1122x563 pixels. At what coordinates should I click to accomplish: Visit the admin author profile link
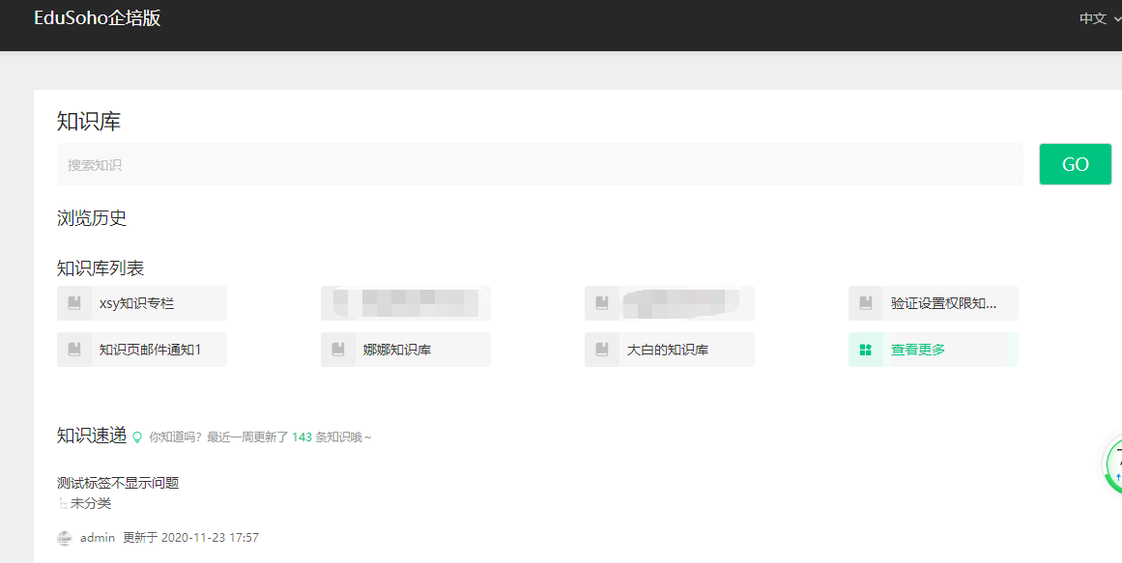(x=98, y=538)
